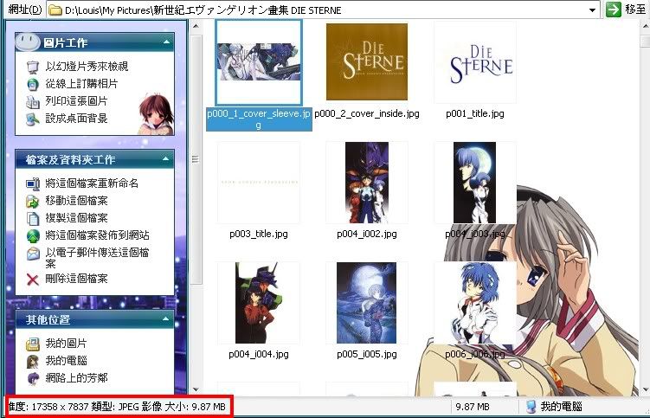Collapse the 其他位置 panel
The width and height of the screenshot is (650, 418).
tap(166, 318)
